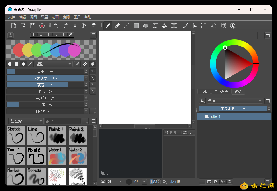Image resolution: width=277 pixels, height=191 pixels.
Task: Open brush preset menu button
Action: point(85,121)
